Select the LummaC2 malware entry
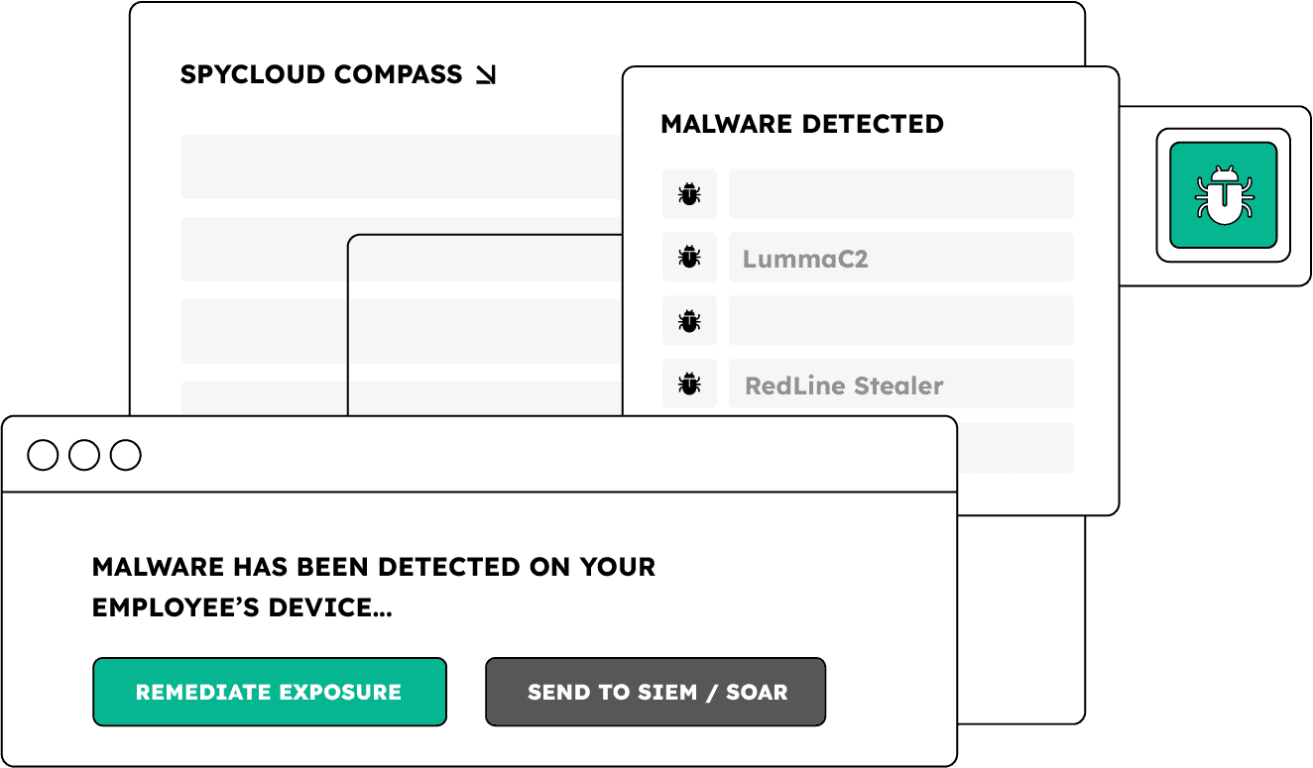Image resolution: width=1313 pixels, height=768 pixels. tap(900, 258)
